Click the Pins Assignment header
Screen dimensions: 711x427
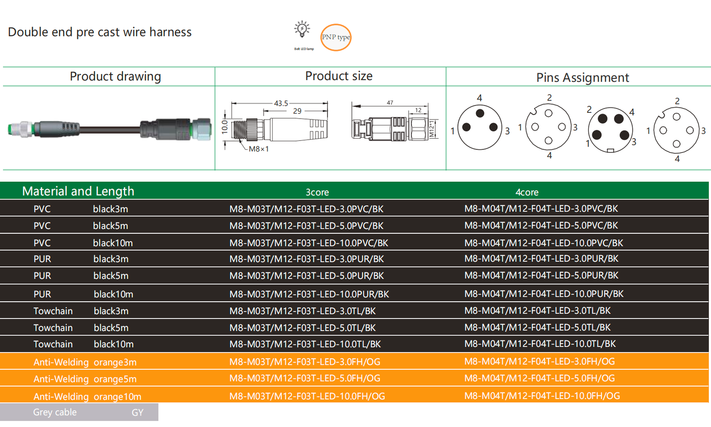coord(583,78)
